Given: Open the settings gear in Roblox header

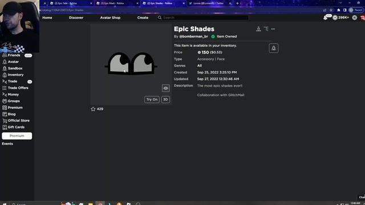Looking at the screenshot, I should [x=354, y=18].
